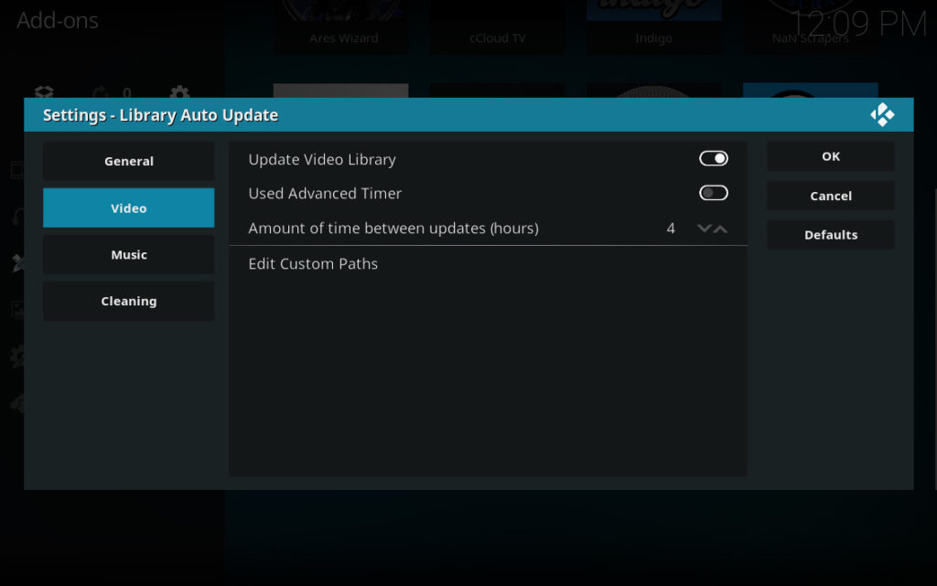Dismiss the dialog with Cancel
Screen dimensions: 937x586
click(x=830, y=195)
